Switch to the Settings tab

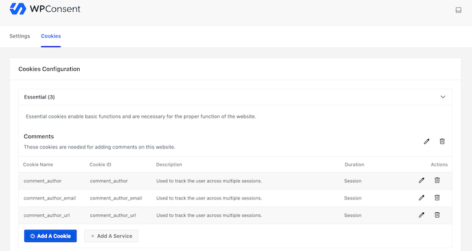click(19, 36)
